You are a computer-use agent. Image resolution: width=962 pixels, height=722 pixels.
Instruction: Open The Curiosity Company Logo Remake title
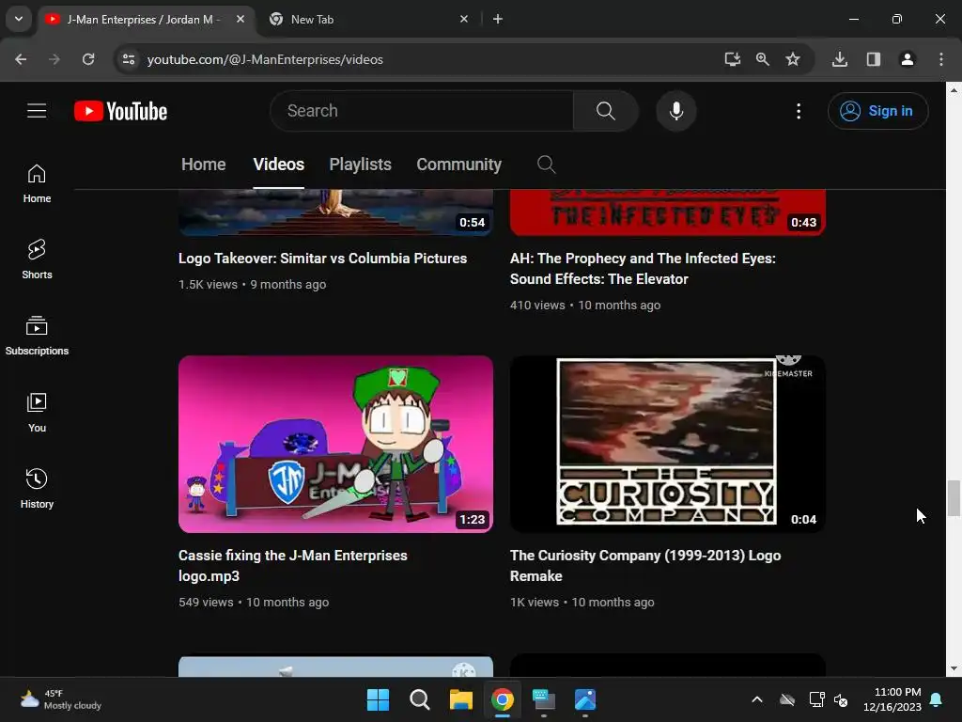(x=645, y=566)
